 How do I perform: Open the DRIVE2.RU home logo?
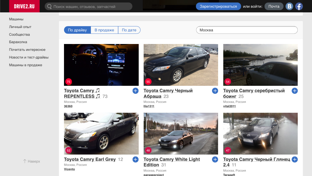pyautogui.click(x=24, y=6)
